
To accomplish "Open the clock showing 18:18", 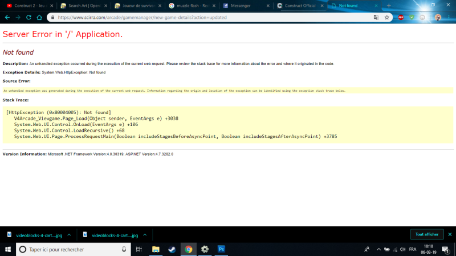I will 429,249.
